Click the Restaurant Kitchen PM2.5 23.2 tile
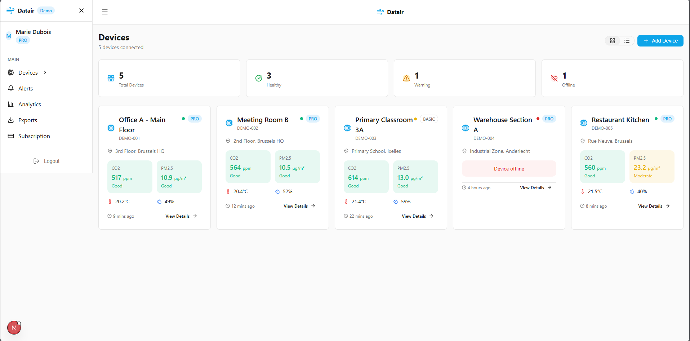 point(652,167)
